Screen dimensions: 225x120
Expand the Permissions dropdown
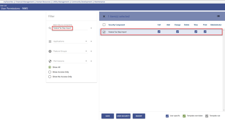click(x=86, y=61)
